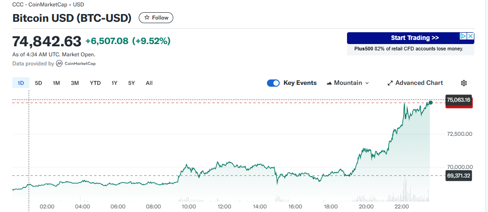Click the 69,371.32 previous close label
The height and width of the screenshot is (212, 488).
[x=459, y=176]
